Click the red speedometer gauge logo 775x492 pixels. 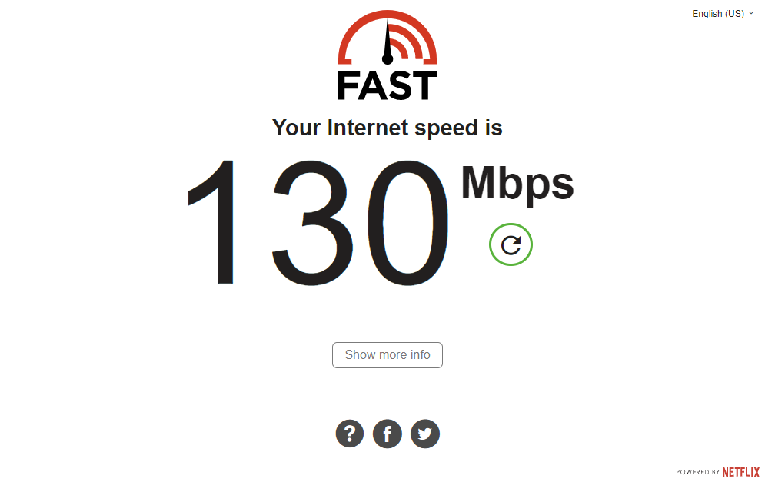click(387, 38)
